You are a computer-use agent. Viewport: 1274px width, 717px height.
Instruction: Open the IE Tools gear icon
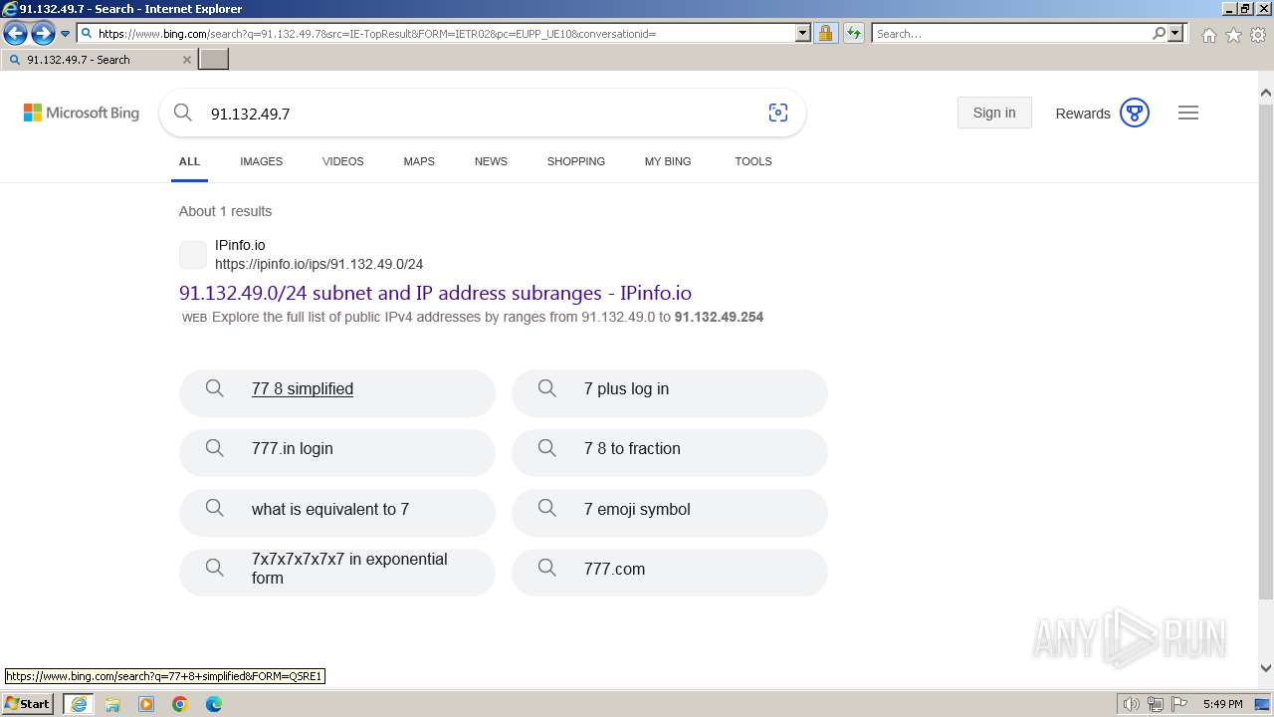tap(1258, 35)
